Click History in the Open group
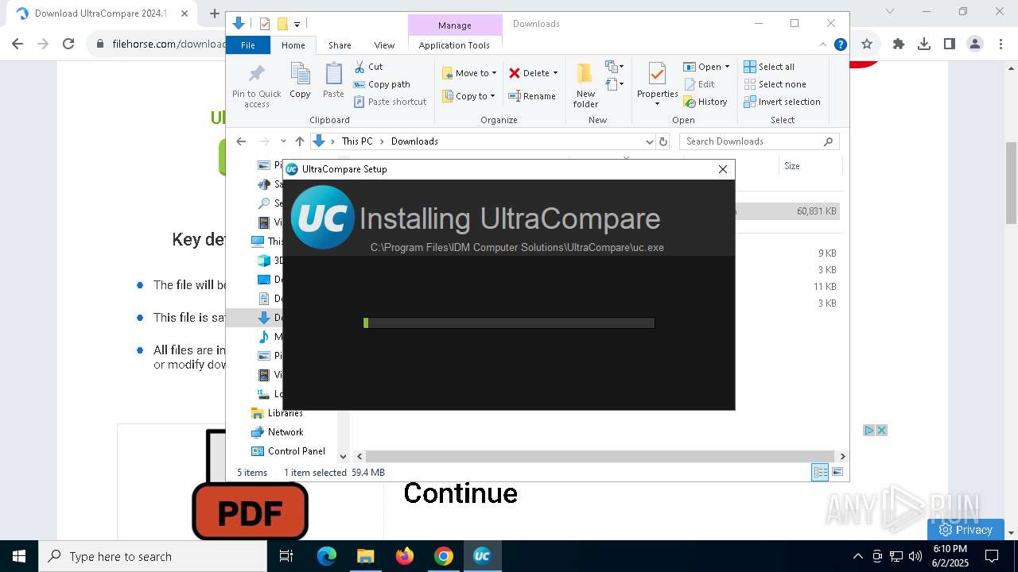Image resolution: width=1018 pixels, height=572 pixels. tap(705, 102)
